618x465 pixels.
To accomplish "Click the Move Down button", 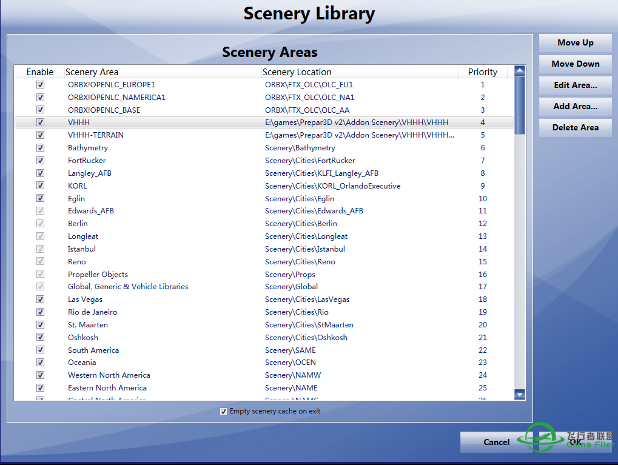I will 575,64.
